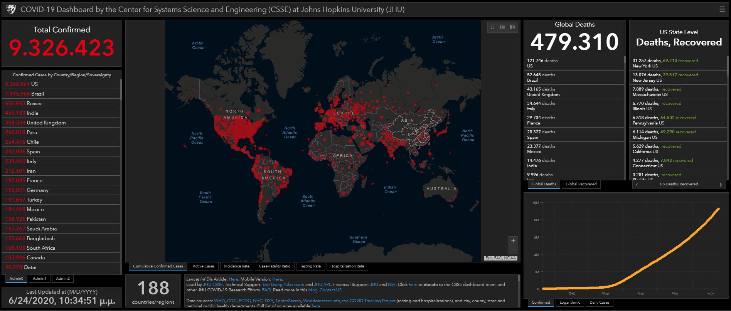The height and width of the screenshot is (311, 731).
Task: Go to next panel with right arrow
Action: click(721, 185)
